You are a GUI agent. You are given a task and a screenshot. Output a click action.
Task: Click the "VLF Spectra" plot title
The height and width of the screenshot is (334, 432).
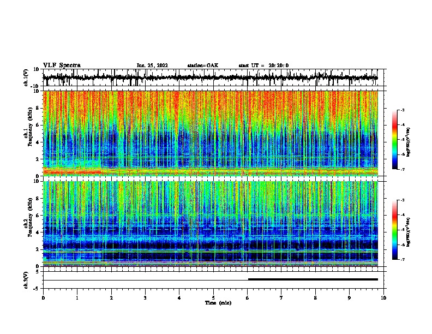[62, 65]
